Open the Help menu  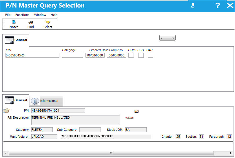tap(54, 15)
